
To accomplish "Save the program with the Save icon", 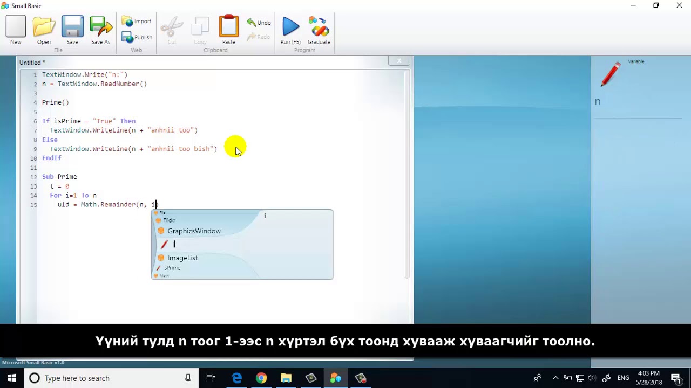I will coord(72,30).
